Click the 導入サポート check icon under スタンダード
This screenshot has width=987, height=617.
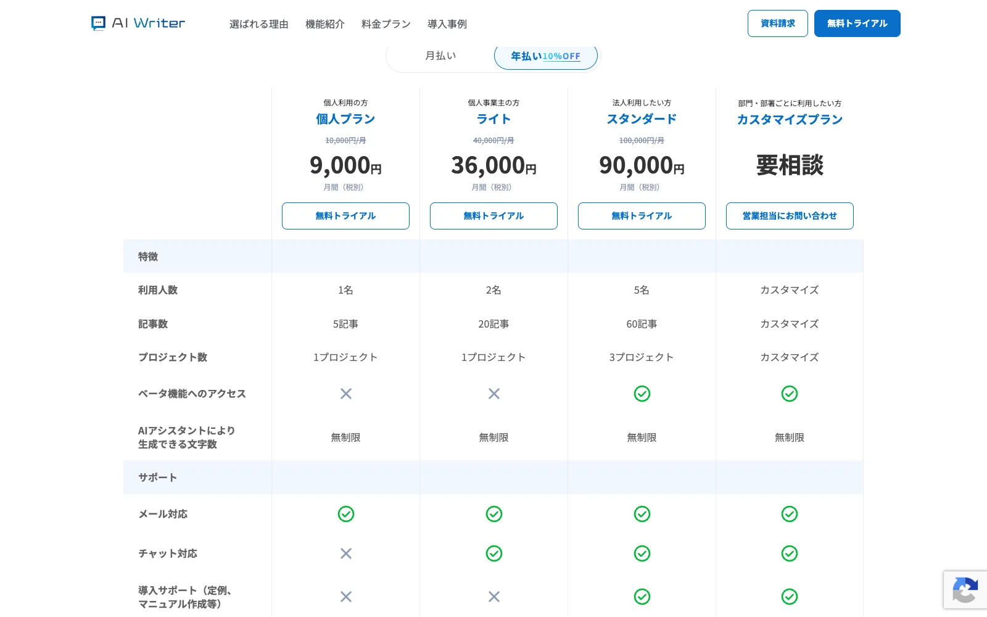coord(642,597)
